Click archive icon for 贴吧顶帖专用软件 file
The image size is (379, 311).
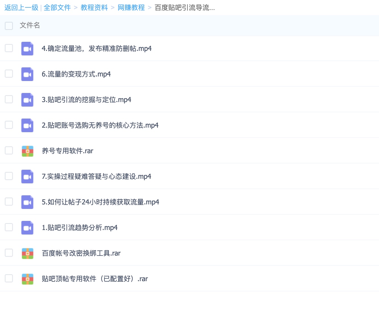(28, 279)
